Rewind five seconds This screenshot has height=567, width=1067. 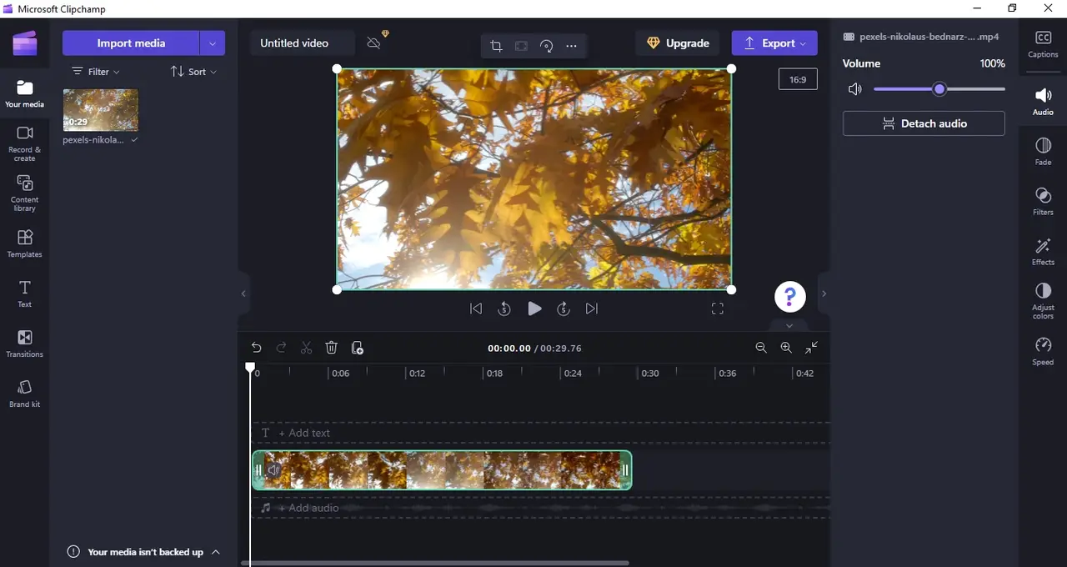(x=504, y=309)
